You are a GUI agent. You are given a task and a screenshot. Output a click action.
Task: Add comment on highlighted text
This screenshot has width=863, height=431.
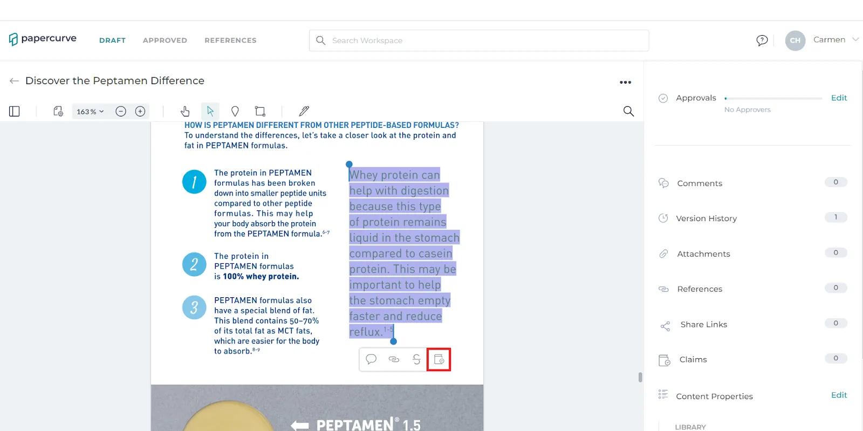[371, 359]
